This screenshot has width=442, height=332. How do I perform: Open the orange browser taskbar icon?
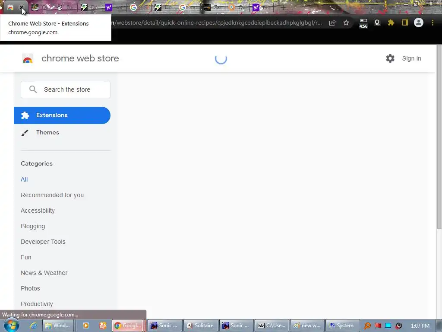[103, 326]
